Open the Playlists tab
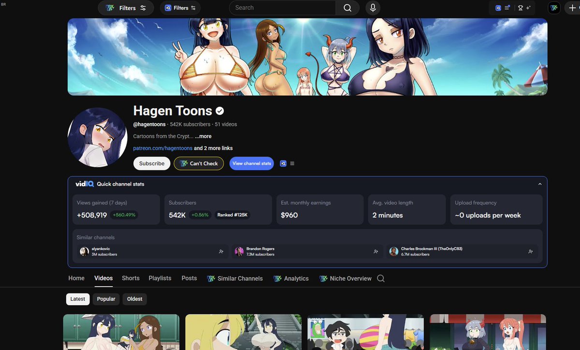 [160, 278]
